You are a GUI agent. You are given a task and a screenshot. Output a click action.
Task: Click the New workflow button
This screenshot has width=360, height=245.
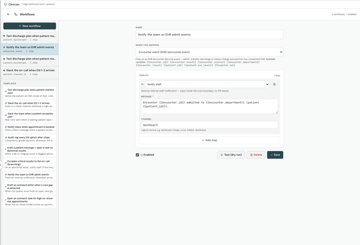pyautogui.click(x=29, y=26)
